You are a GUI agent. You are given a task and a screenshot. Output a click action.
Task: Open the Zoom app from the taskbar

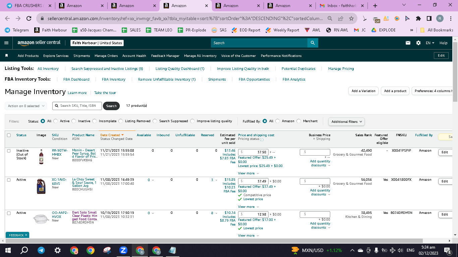[123, 250]
